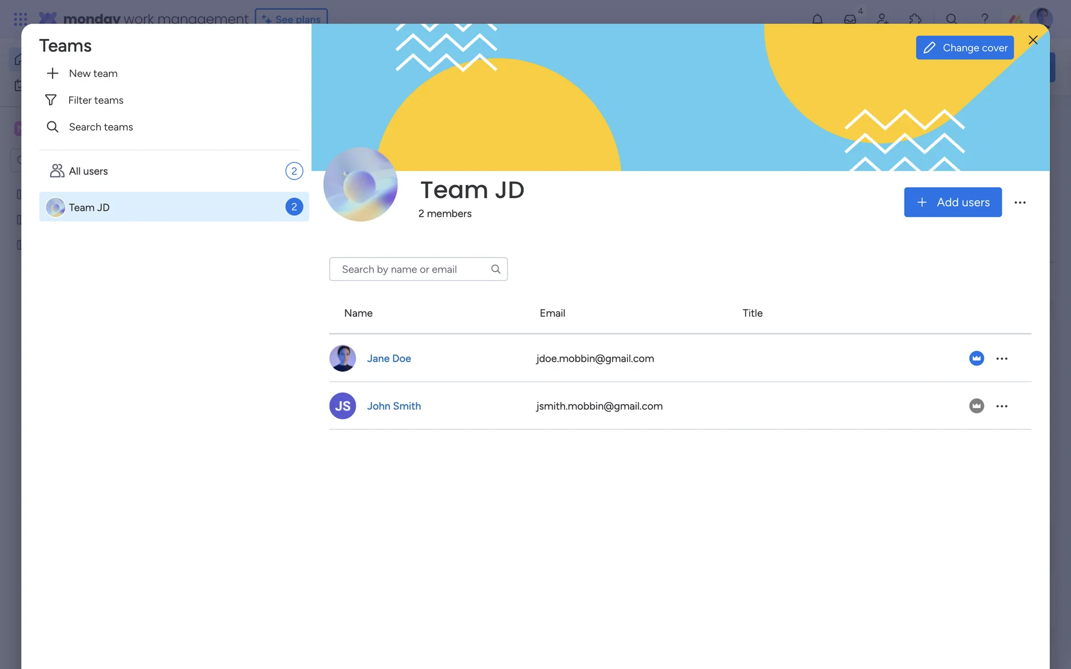Screen dimensions: 1071x669
Task: Open the inbox tray icon
Action: pyautogui.click(x=850, y=19)
